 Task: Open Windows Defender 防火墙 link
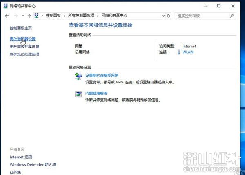pyautogui.click(x=33, y=164)
